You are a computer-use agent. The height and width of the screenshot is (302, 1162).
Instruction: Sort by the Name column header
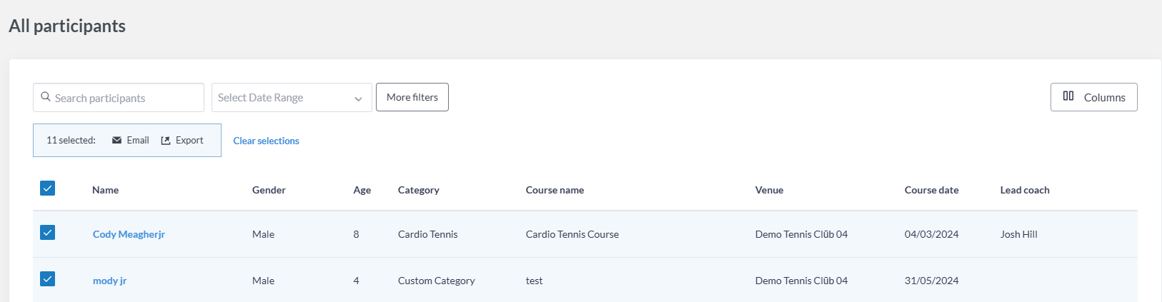(x=105, y=190)
